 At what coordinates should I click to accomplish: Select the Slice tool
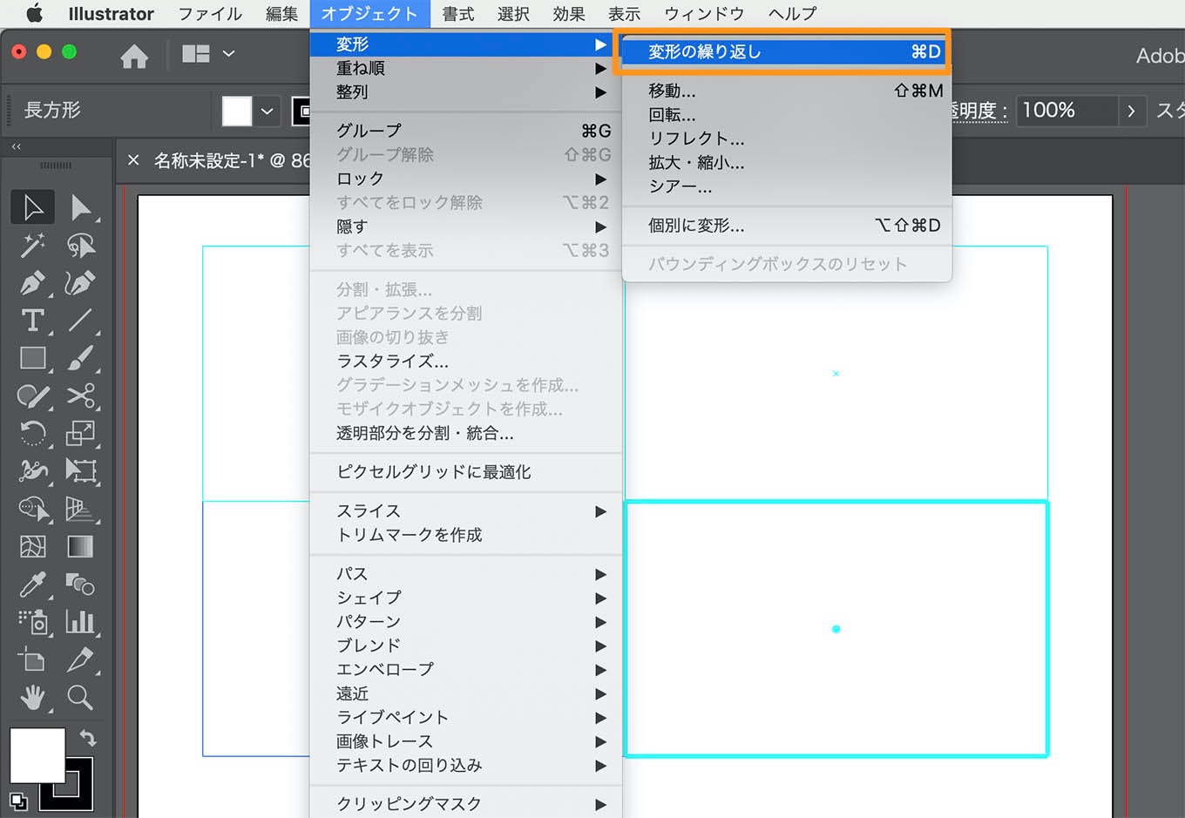(x=81, y=659)
